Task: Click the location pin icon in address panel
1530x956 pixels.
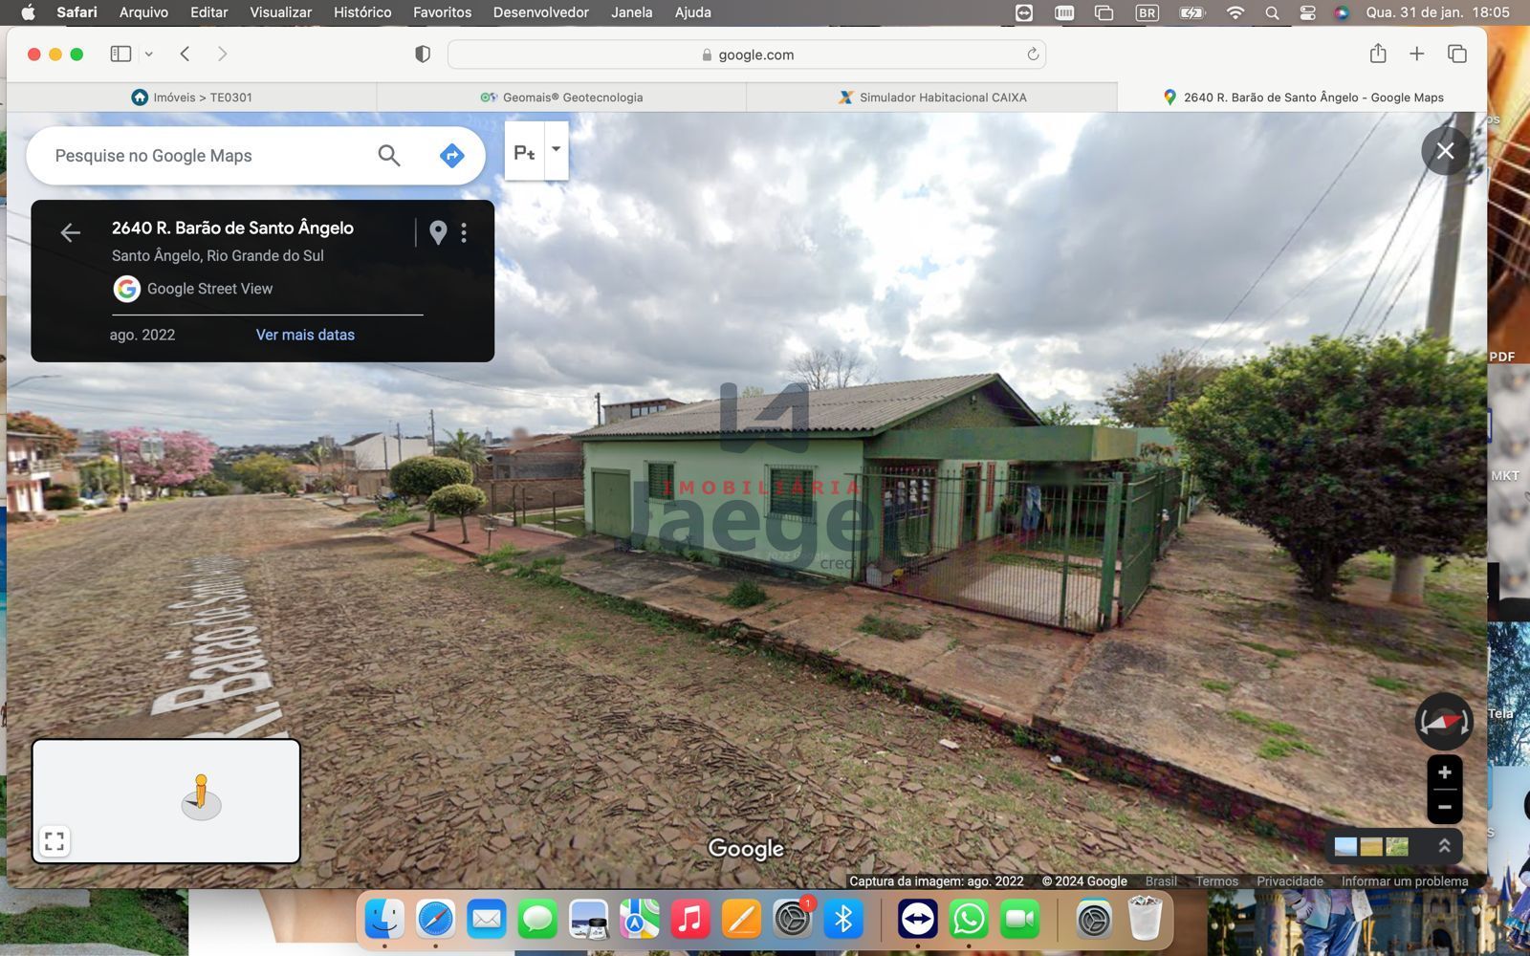Action: point(438,232)
